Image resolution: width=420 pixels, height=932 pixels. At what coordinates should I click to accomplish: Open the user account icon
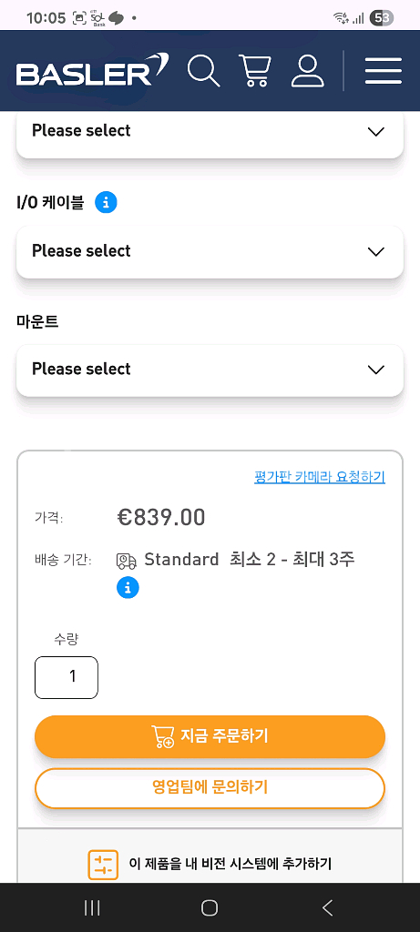pyautogui.click(x=307, y=71)
